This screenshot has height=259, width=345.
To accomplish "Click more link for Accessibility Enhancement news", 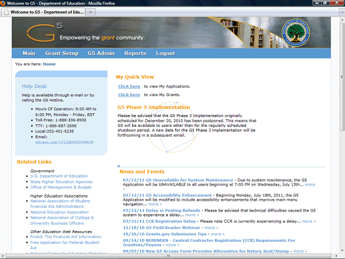I will tap(155, 204).
